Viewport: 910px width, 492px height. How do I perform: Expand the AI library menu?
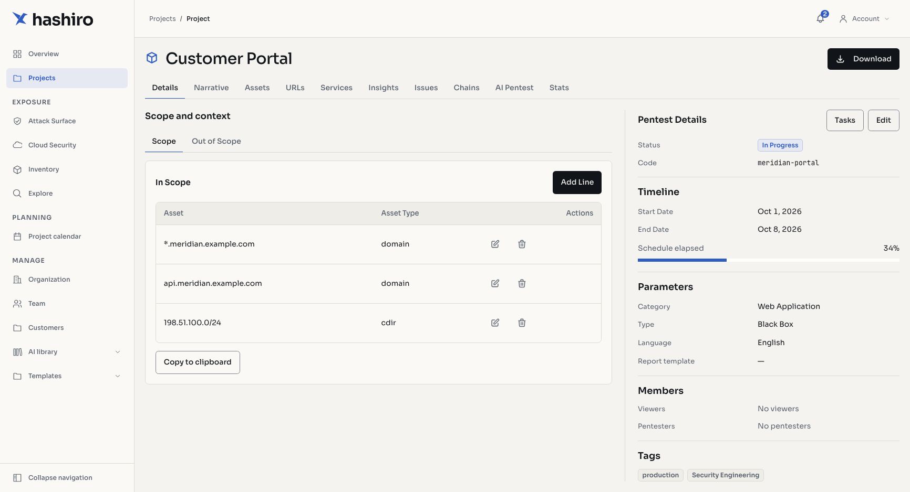(x=67, y=352)
